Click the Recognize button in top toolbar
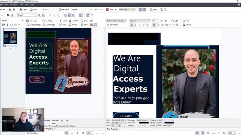241x135 pixels. [64, 9]
